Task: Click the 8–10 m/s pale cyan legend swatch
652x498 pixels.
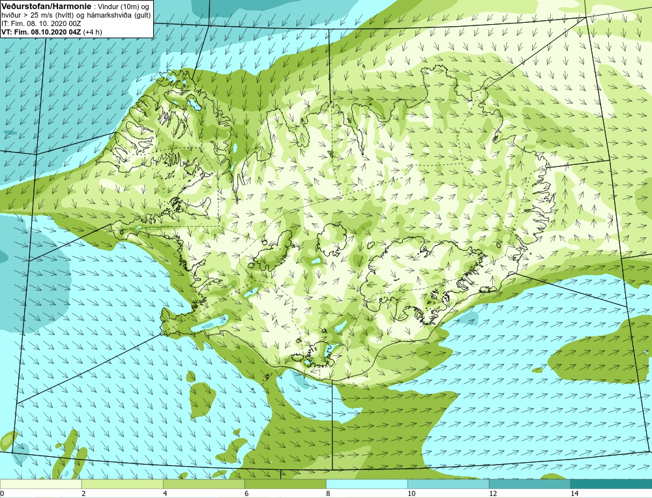Action: (366, 484)
